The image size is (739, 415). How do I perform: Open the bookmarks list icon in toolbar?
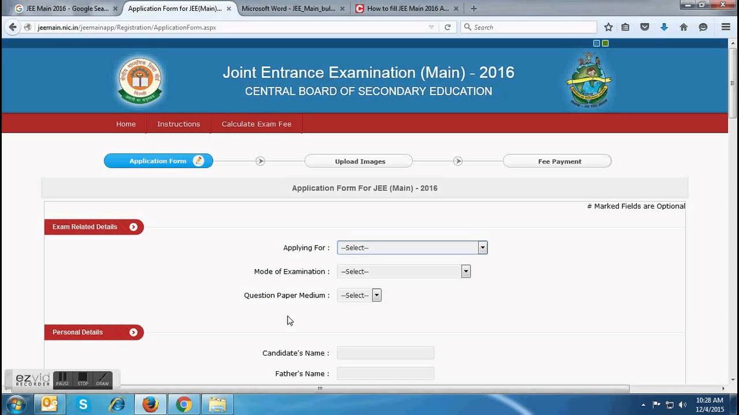click(x=625, y=27)
